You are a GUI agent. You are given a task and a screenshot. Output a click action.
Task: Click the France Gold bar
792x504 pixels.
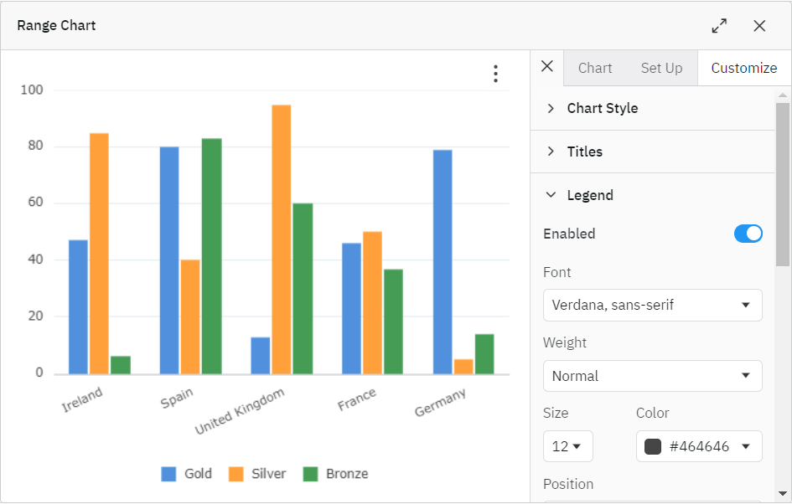[351, 309]
